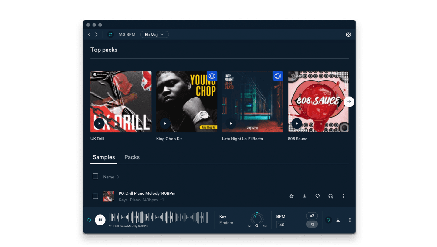Open the Eb Maj key dropdown
The image size is (437, 247).
(x=154, y=35)
